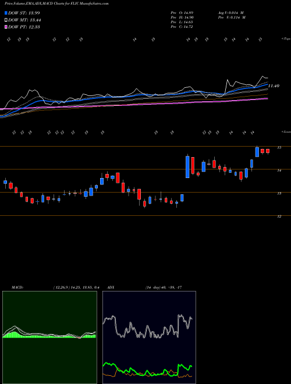Open the green MACD histogram panel
The width and height of the screenshot is (291, 384).
pos(49,337)
